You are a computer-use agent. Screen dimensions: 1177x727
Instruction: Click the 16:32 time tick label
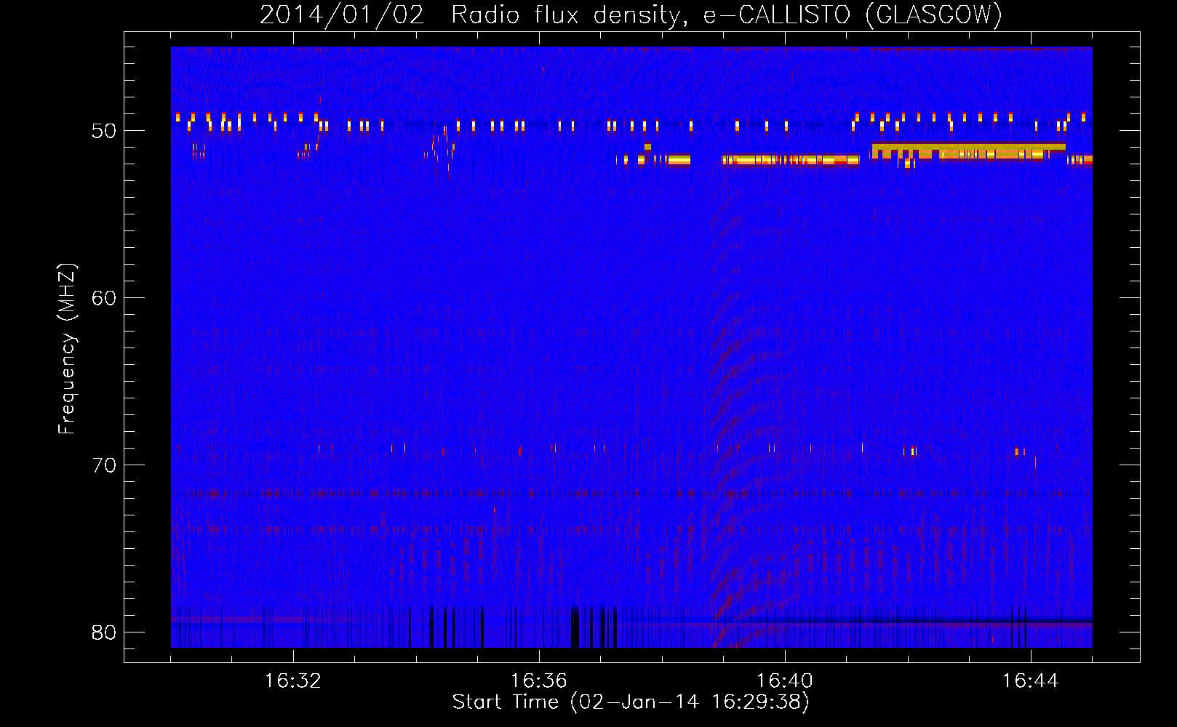coord(293,681)
